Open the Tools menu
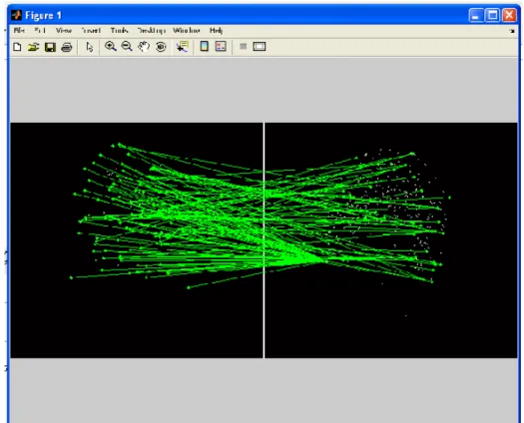524x423 pixels. pyautogui.click(x=120, y=30)
